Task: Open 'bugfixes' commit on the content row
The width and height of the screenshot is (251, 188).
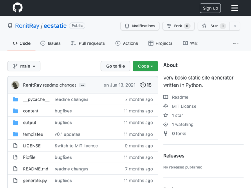Action: 63,111
